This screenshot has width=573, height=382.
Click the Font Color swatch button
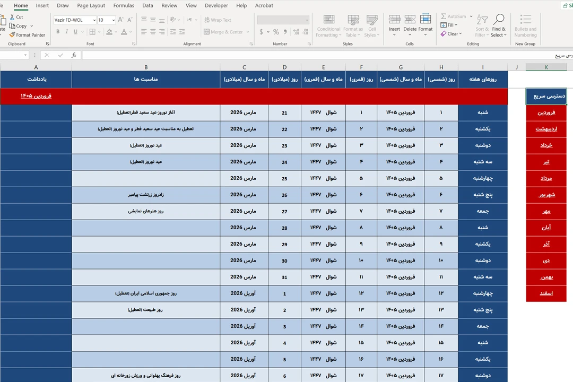tap(124, 32)
